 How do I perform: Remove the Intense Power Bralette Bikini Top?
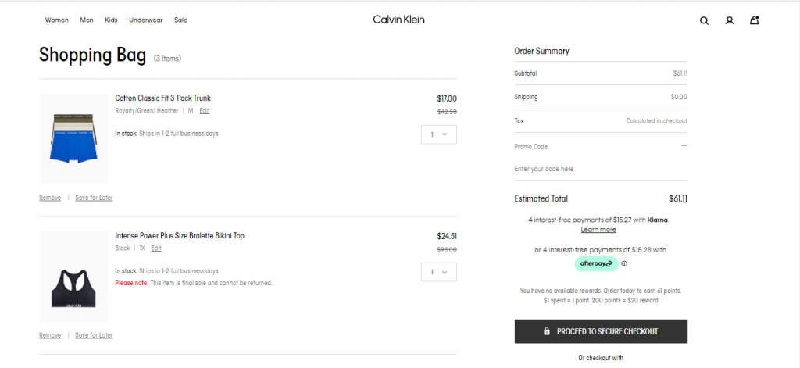(50, 336)
